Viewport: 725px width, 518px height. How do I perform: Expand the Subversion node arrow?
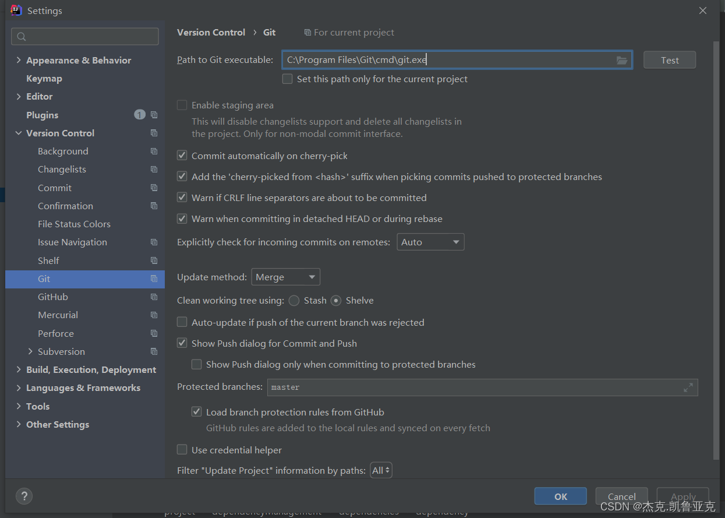(30, 351)
